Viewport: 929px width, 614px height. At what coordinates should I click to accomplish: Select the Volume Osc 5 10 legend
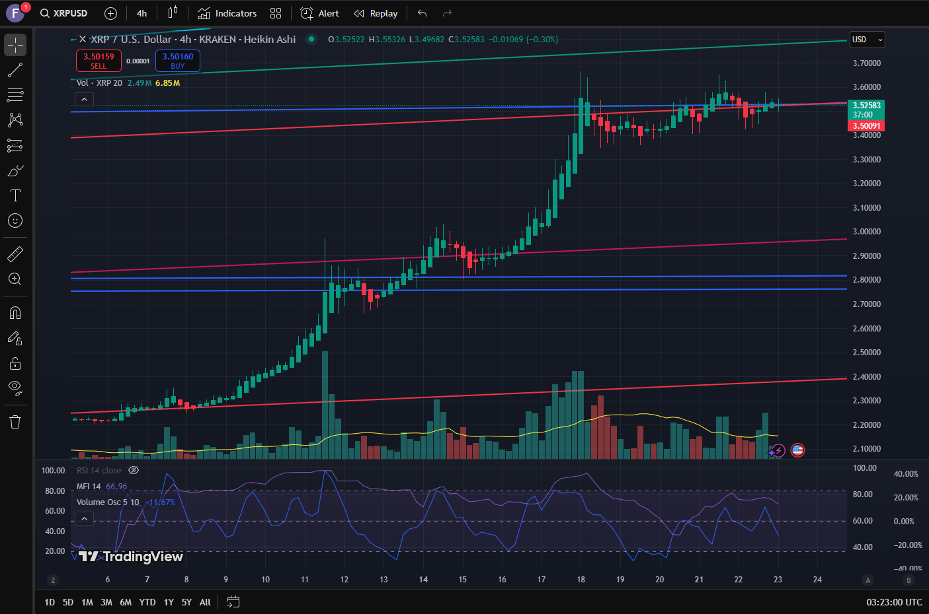click(108, 502)
